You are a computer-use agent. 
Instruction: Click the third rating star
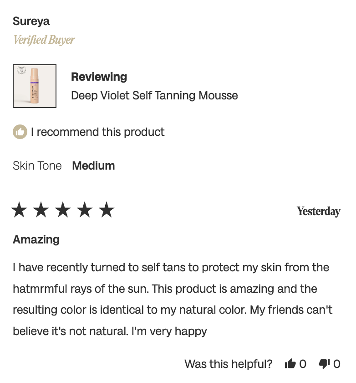pyautogui.click(x=63, y=210)
